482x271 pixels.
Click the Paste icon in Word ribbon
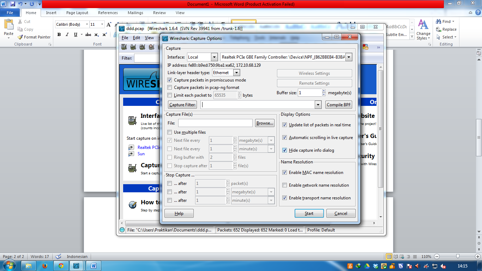(8, 25)
